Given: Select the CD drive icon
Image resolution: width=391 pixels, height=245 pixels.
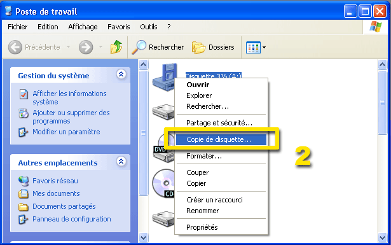Looking at the screenshot, I should tap(163, 184).
